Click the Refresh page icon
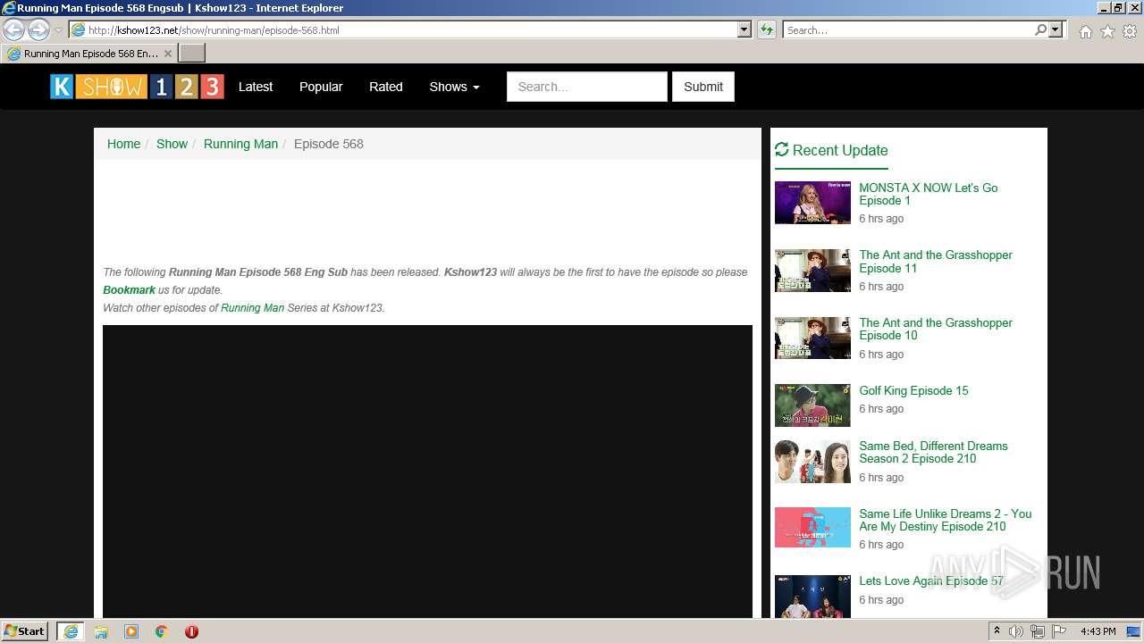1144x643 pixels. pos(766,29)
